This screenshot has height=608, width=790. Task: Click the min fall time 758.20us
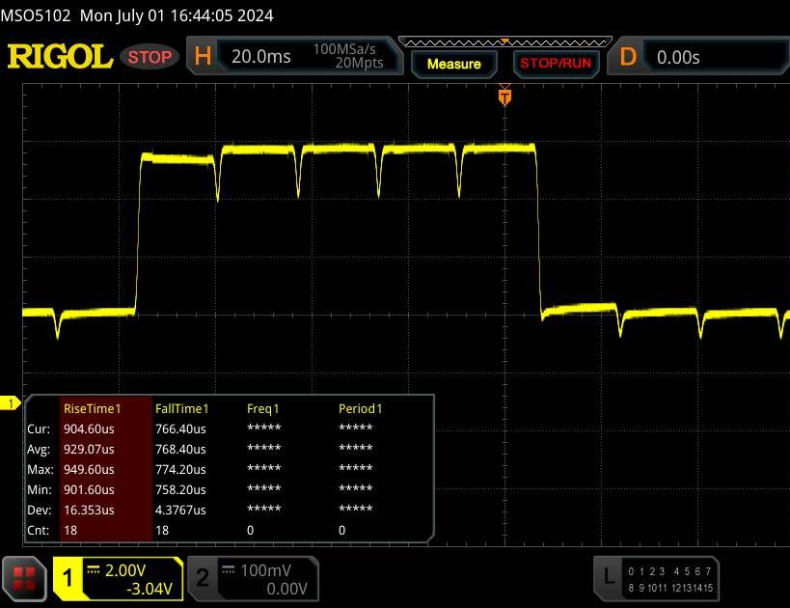[x=180, y=489]
